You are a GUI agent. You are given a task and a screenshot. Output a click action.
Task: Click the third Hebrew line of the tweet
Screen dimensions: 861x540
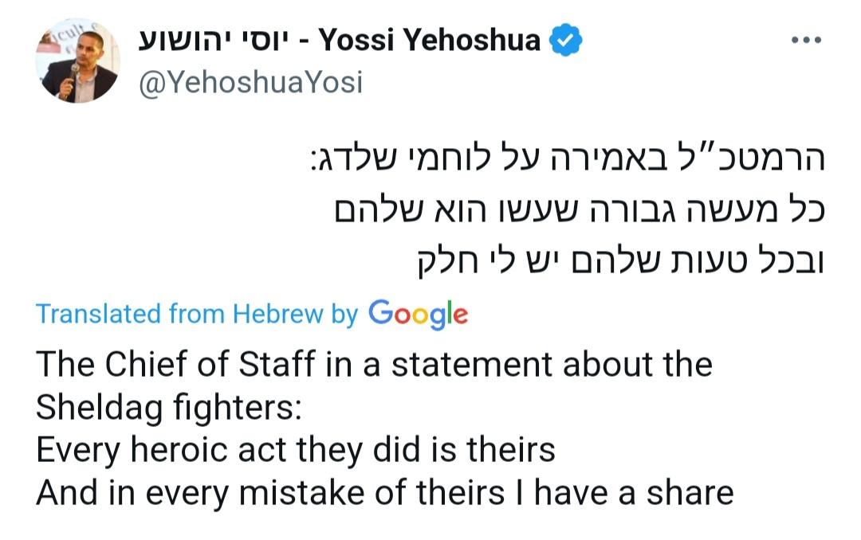point(621,261)
